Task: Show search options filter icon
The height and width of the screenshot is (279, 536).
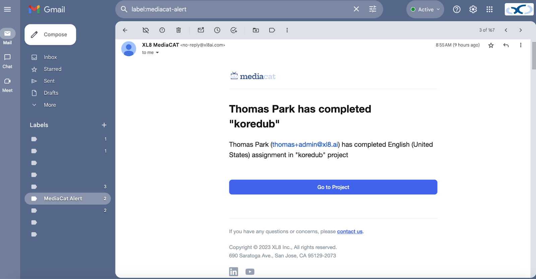Action: tap(373, 9)
